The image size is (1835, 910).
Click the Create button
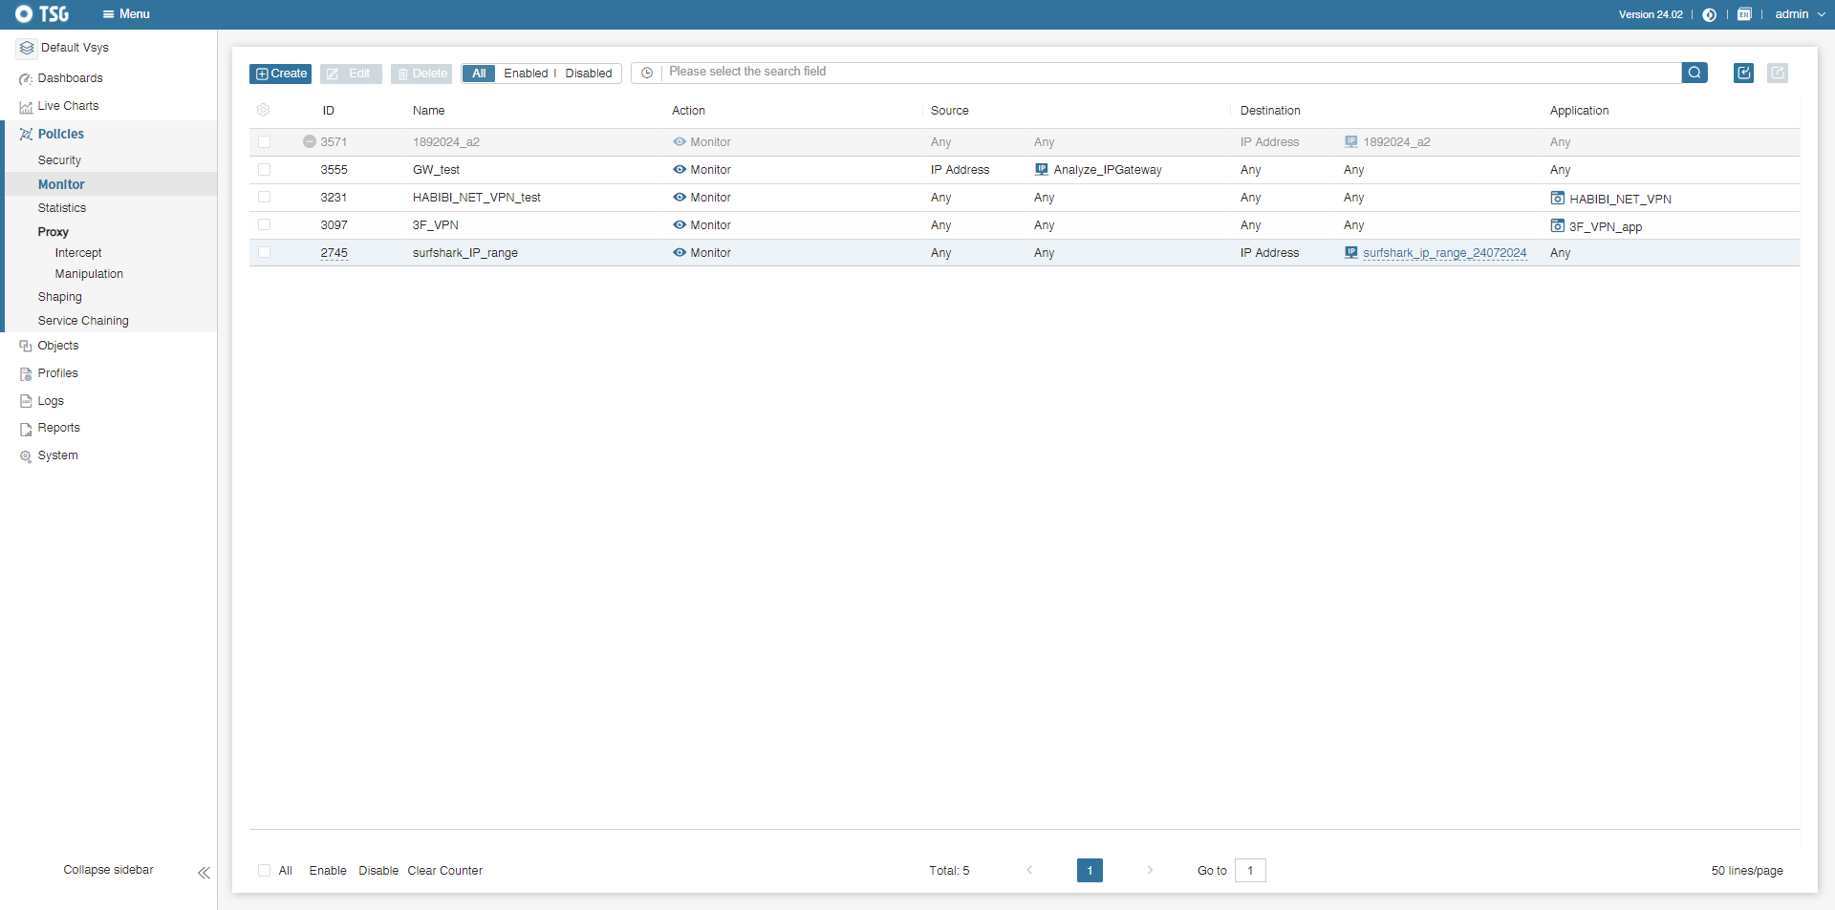(x=281, y=74)
